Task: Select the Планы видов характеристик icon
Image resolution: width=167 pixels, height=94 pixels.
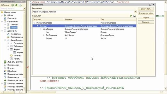Action: coord(5,74)
